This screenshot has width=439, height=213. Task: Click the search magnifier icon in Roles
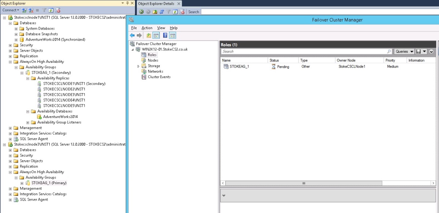point(389,52)
